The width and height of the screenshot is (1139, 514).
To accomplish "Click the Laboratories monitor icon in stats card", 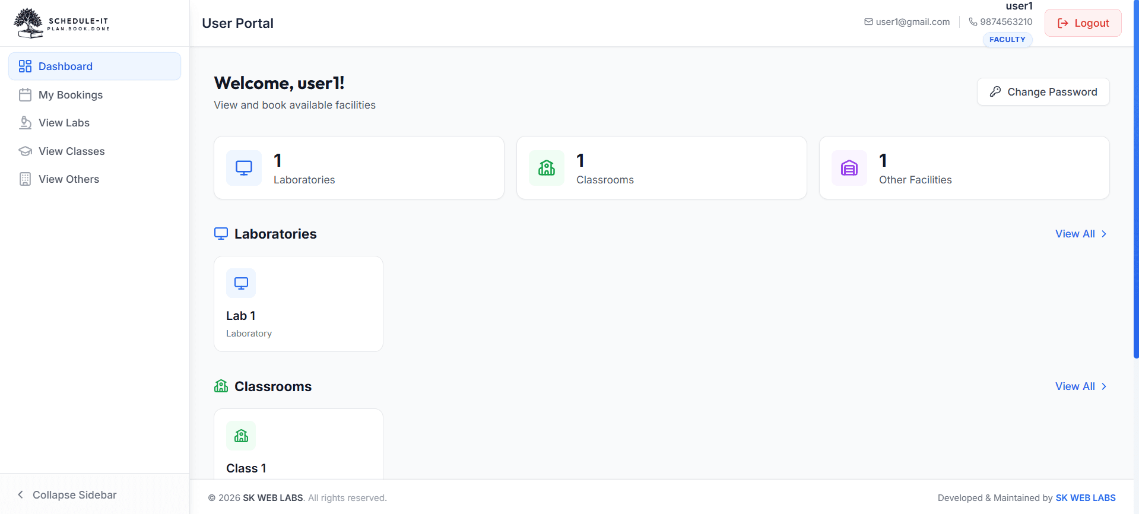I will (x=243, y=167).
